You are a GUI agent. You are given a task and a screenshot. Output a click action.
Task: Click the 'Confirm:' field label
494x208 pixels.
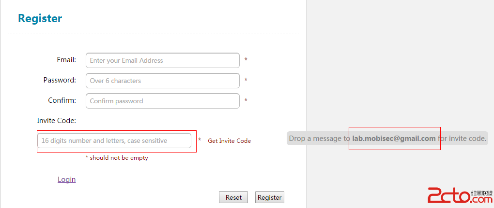click(x=62, y=100)
